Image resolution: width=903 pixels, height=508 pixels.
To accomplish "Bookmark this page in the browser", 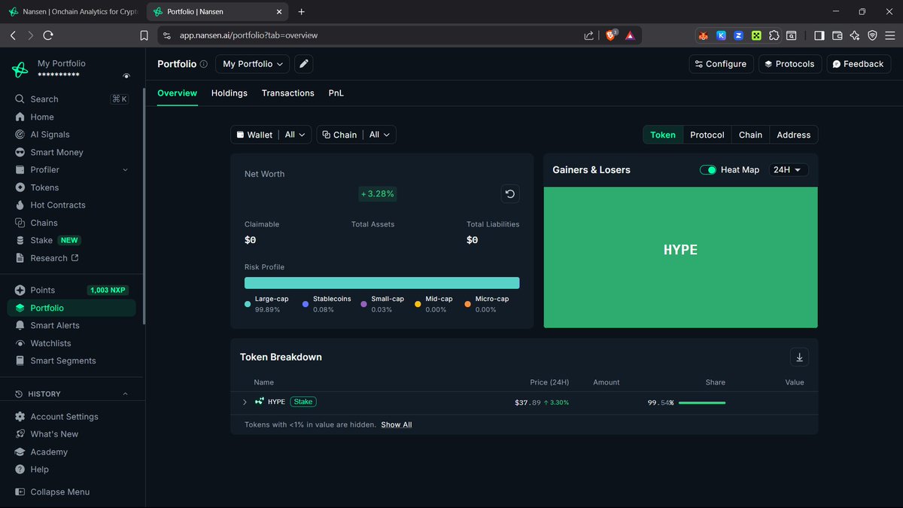I will point(144,35).
